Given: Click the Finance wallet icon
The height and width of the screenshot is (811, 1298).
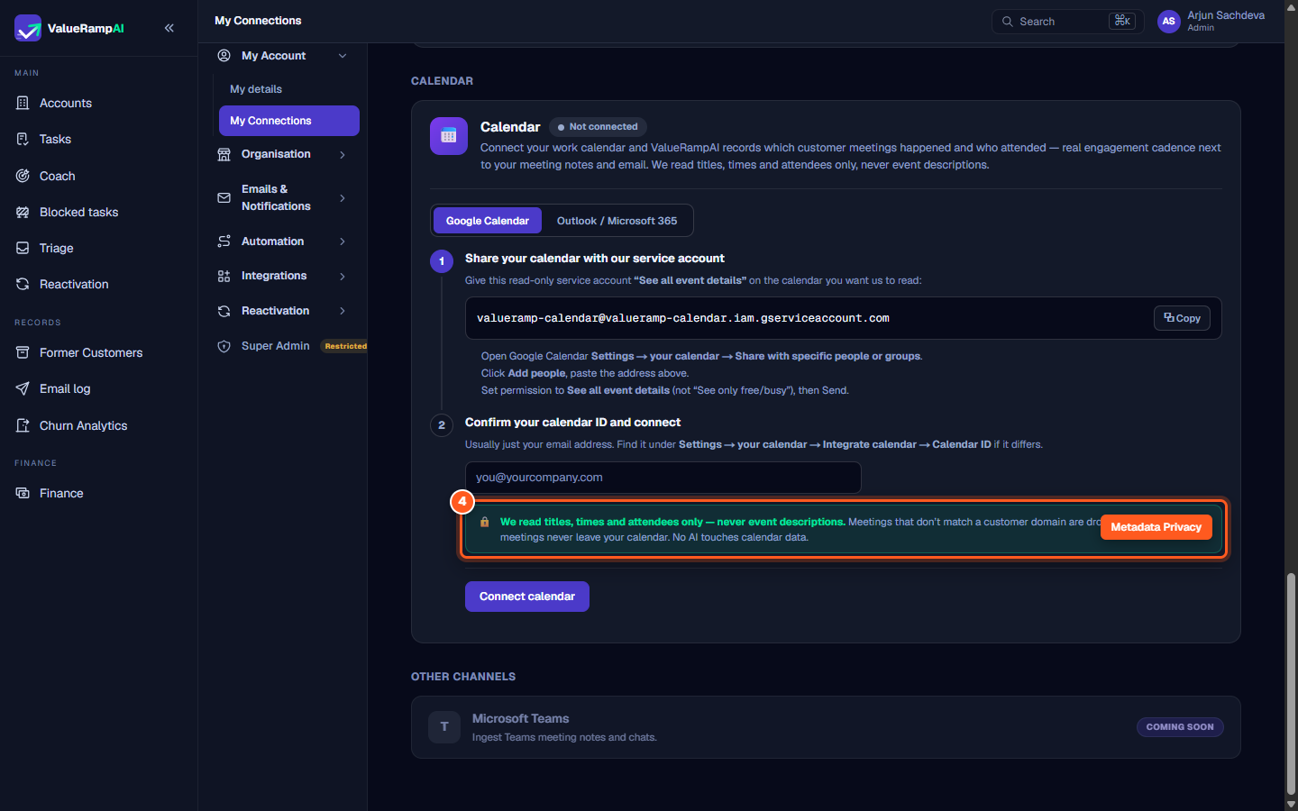Looking at the screenshot, I should point(23,493).
